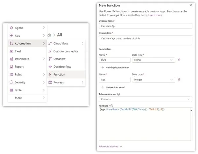Click the Process icon
Viewport: 198px width, 154px height.
point(50,82)
